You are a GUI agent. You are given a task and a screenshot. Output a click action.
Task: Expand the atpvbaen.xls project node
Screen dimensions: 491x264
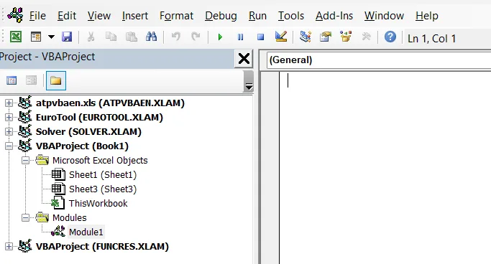click(9, 103)
